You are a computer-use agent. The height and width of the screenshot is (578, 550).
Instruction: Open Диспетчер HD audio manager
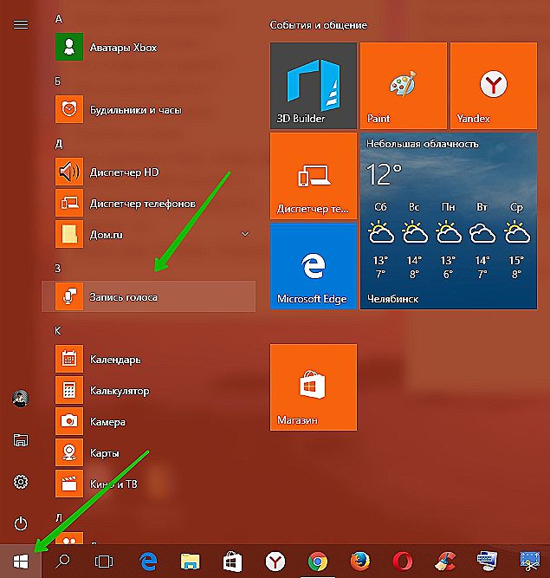(x=148, y=172)
